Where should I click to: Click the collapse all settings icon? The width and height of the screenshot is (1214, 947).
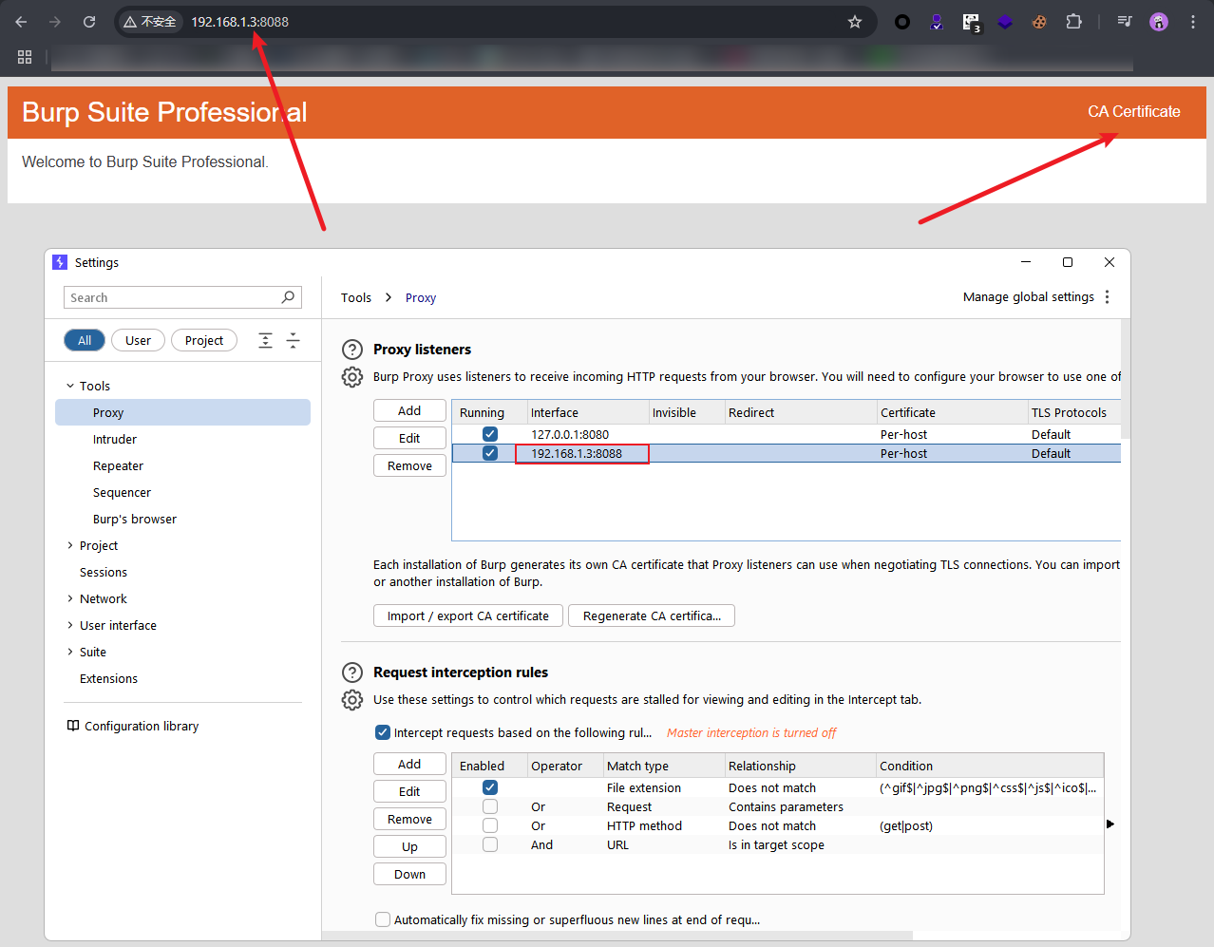293,341
